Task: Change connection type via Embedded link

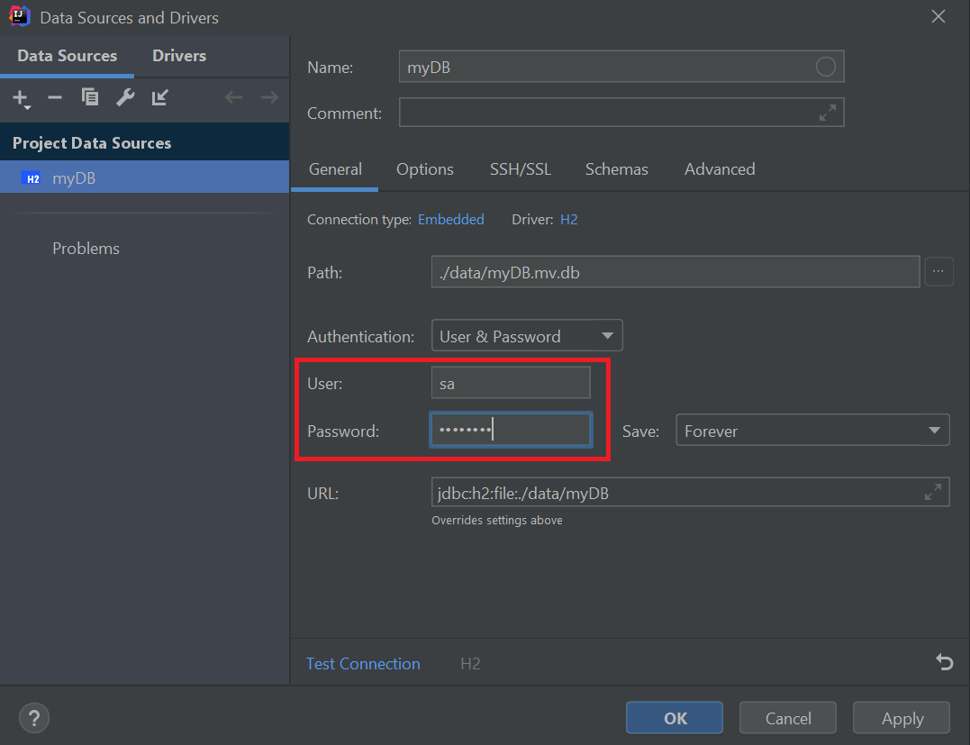Action: 450,219
